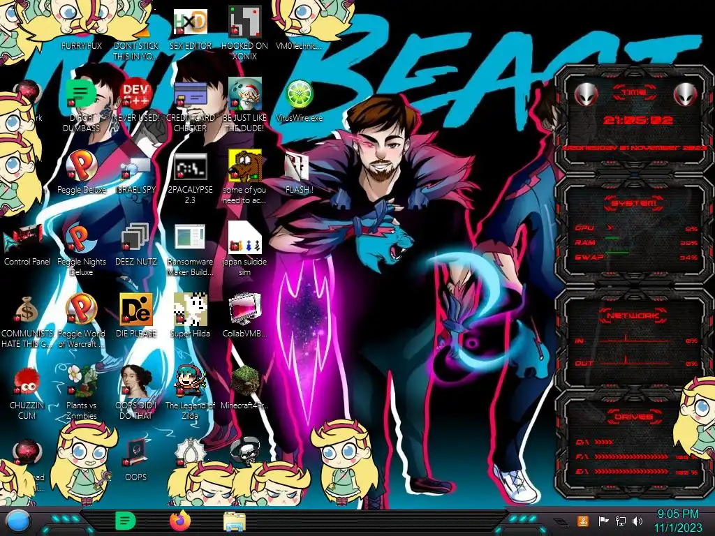Viewport: 715px width, 536px height.
Task: Open the volume speaker tray icon
Action: (637, 521)
